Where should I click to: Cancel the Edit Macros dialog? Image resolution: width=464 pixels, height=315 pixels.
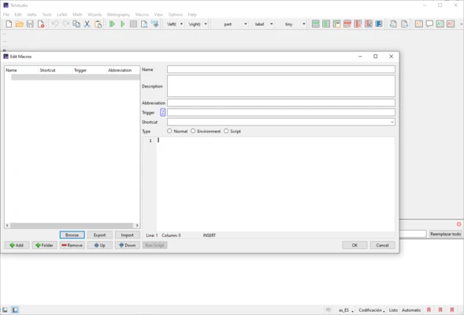pos(382,245)
